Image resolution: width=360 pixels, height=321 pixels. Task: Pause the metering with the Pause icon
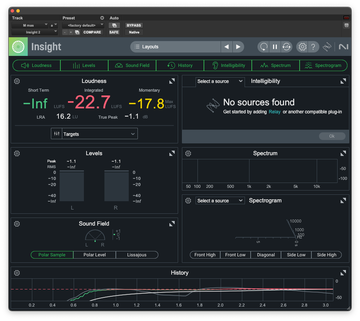click(275, 46)
